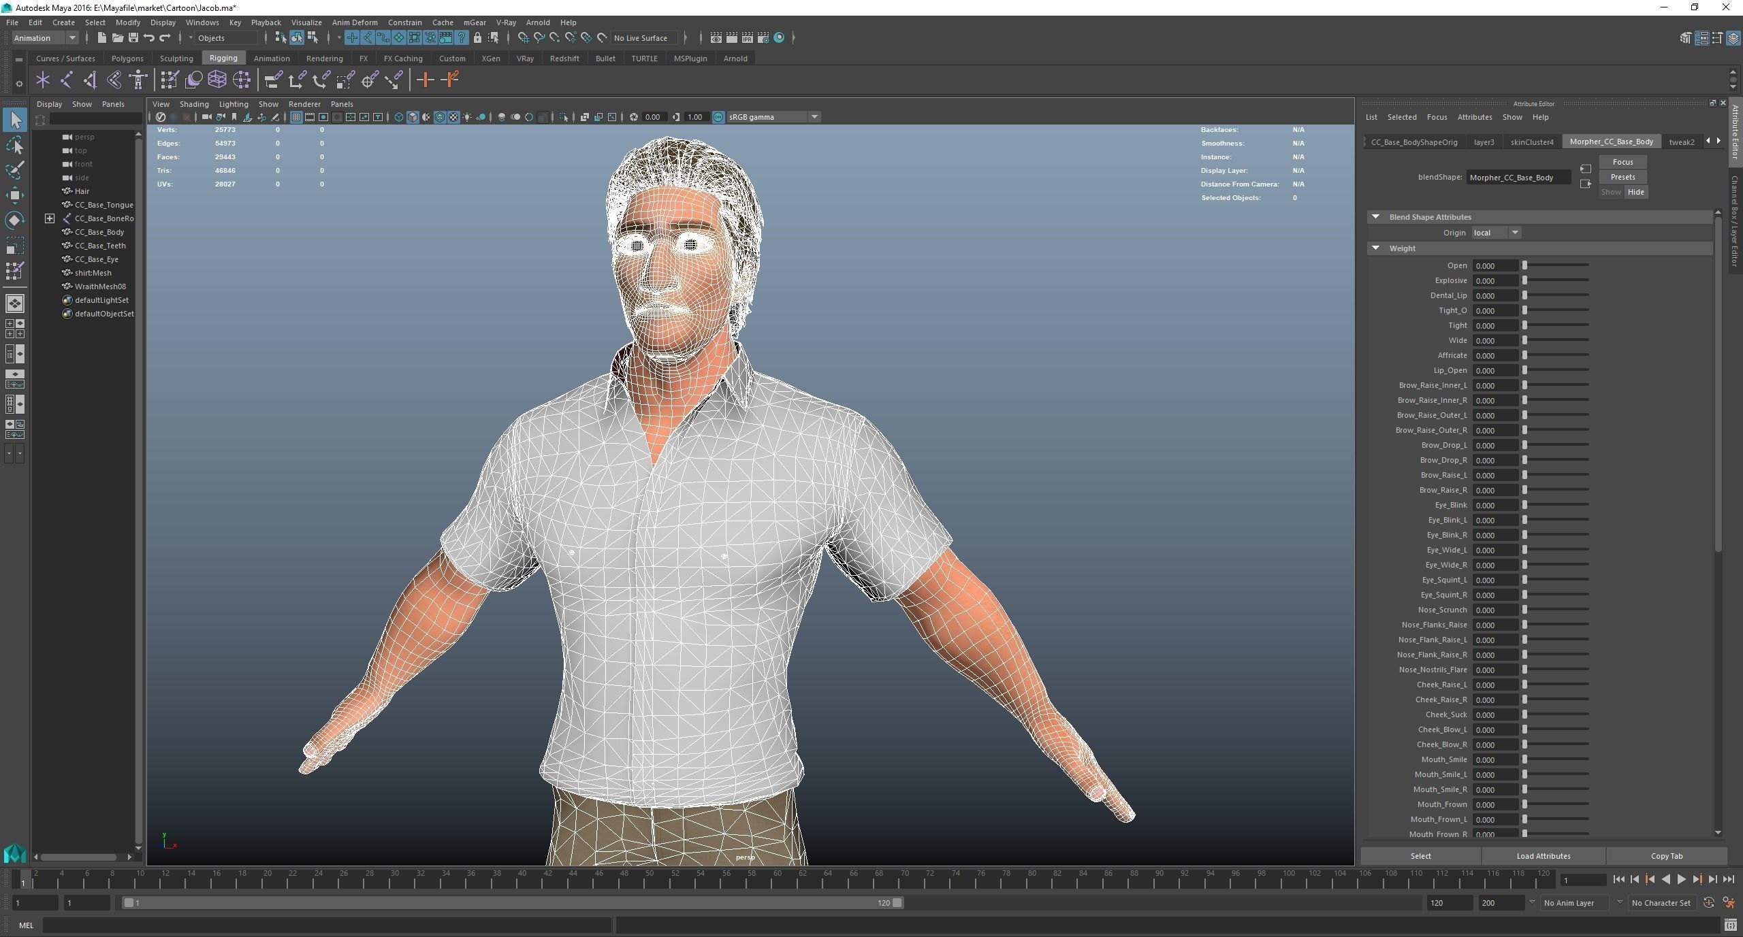
Task: Toggle color management ON button in viewport
Action: coord(718,117)
